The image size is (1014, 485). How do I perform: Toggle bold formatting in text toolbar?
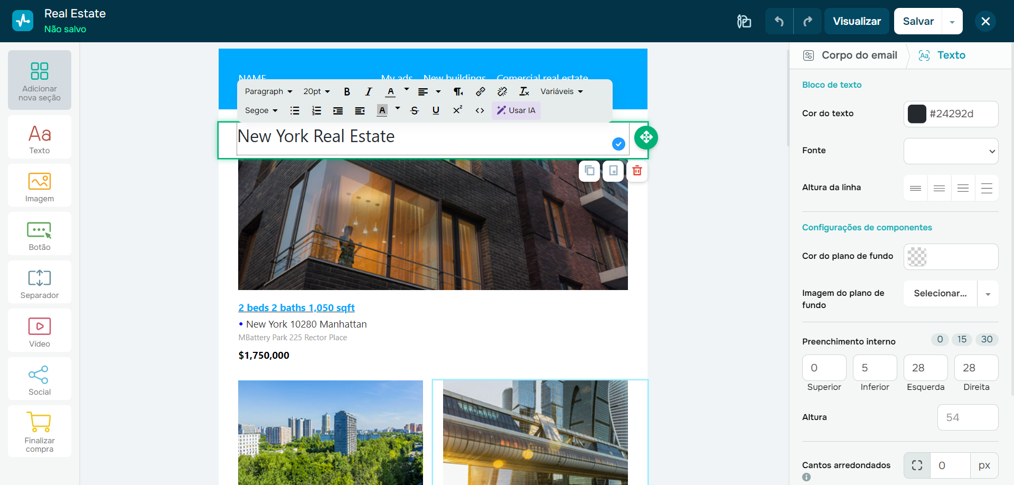pos(347,91)
